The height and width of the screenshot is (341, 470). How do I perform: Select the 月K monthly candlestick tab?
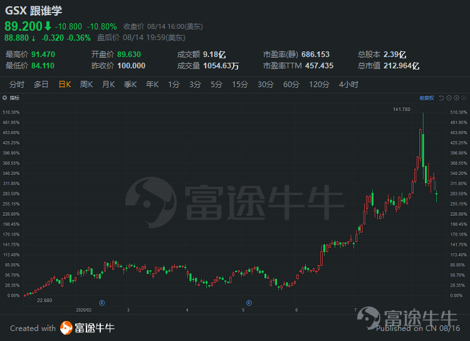coord(108,85)
